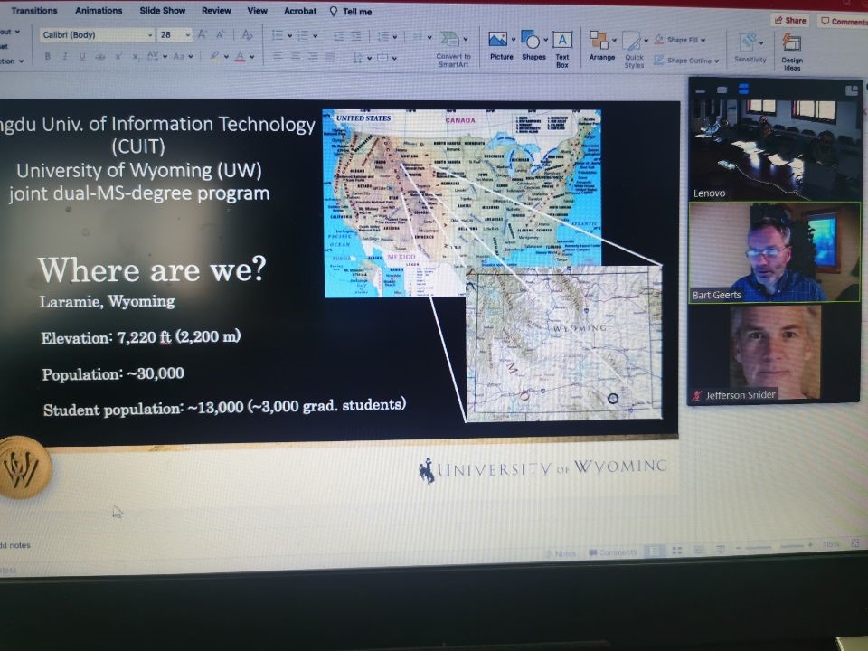
Task: Toggle bold formatting
Action: pyautogui.click(x=48, y=56)
